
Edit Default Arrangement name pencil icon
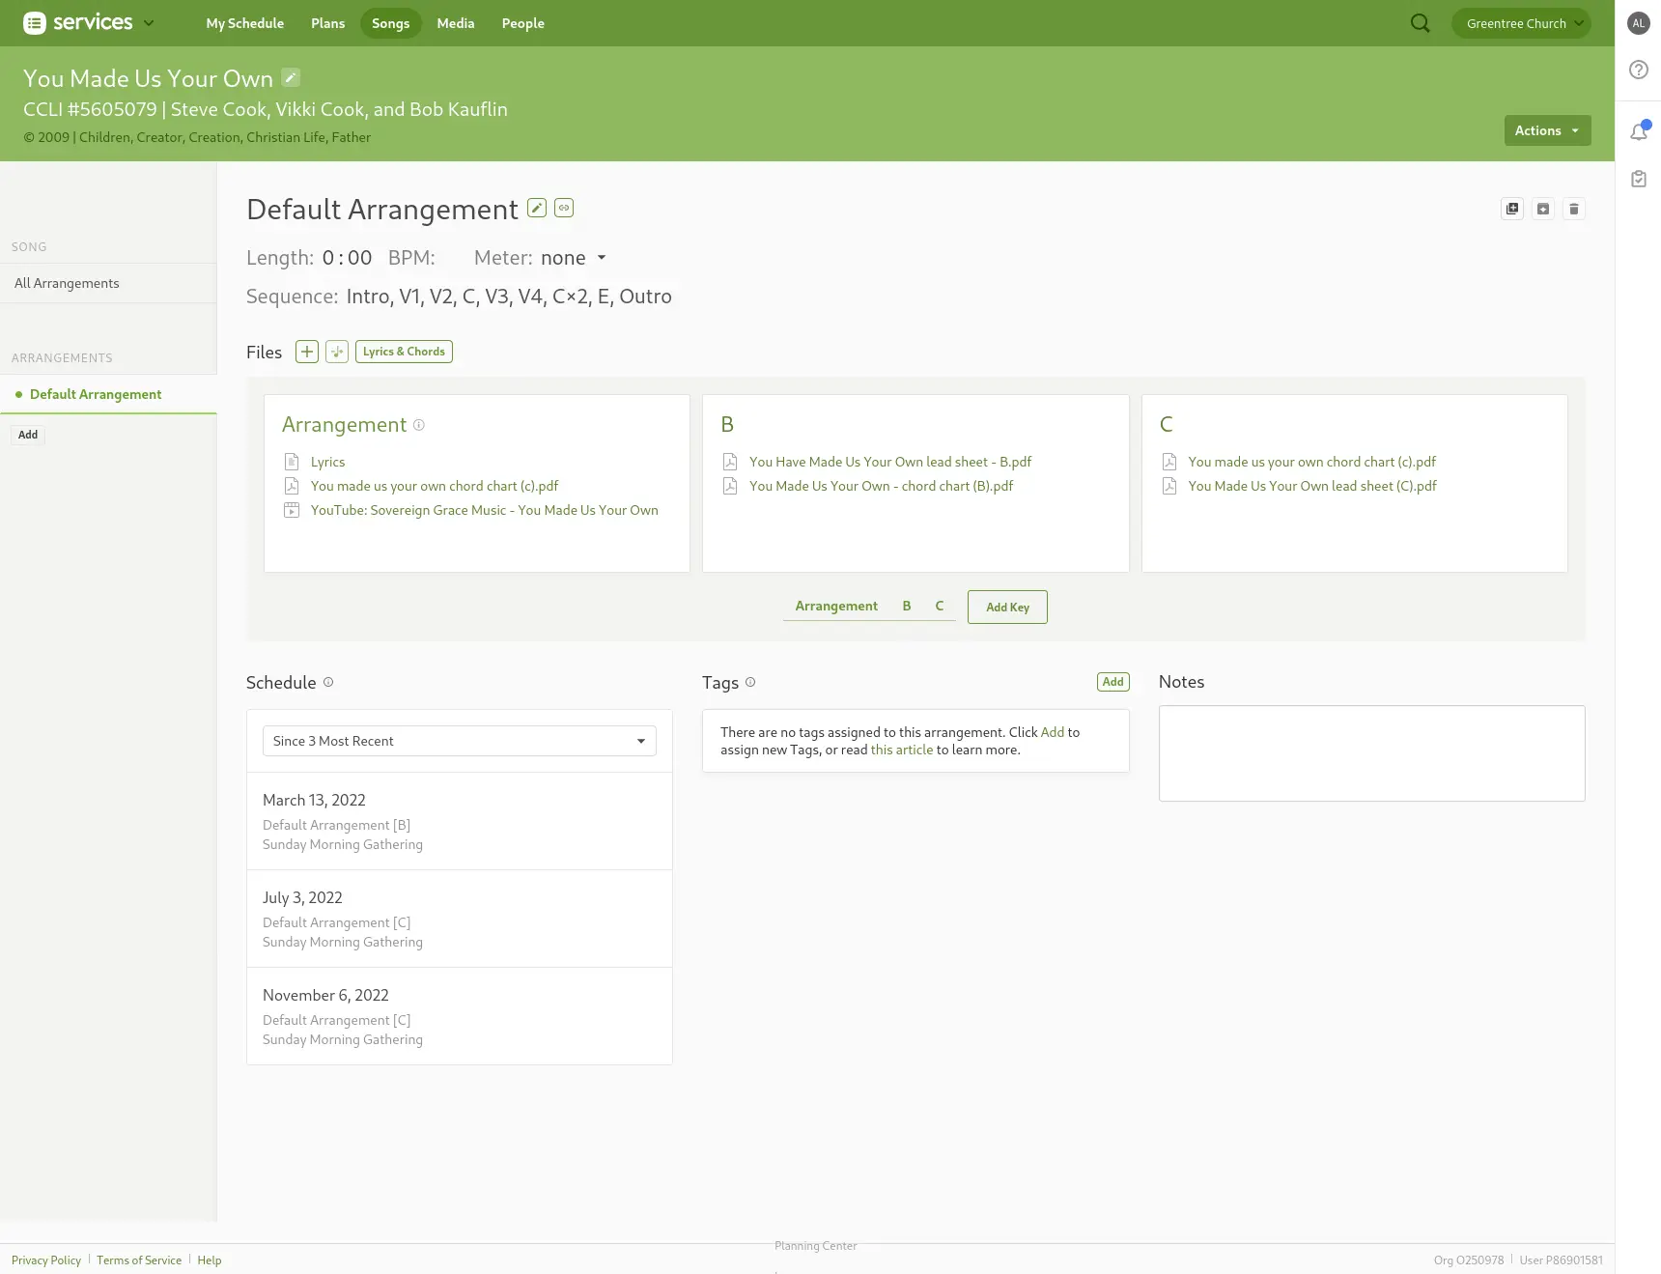pos(537,208)
